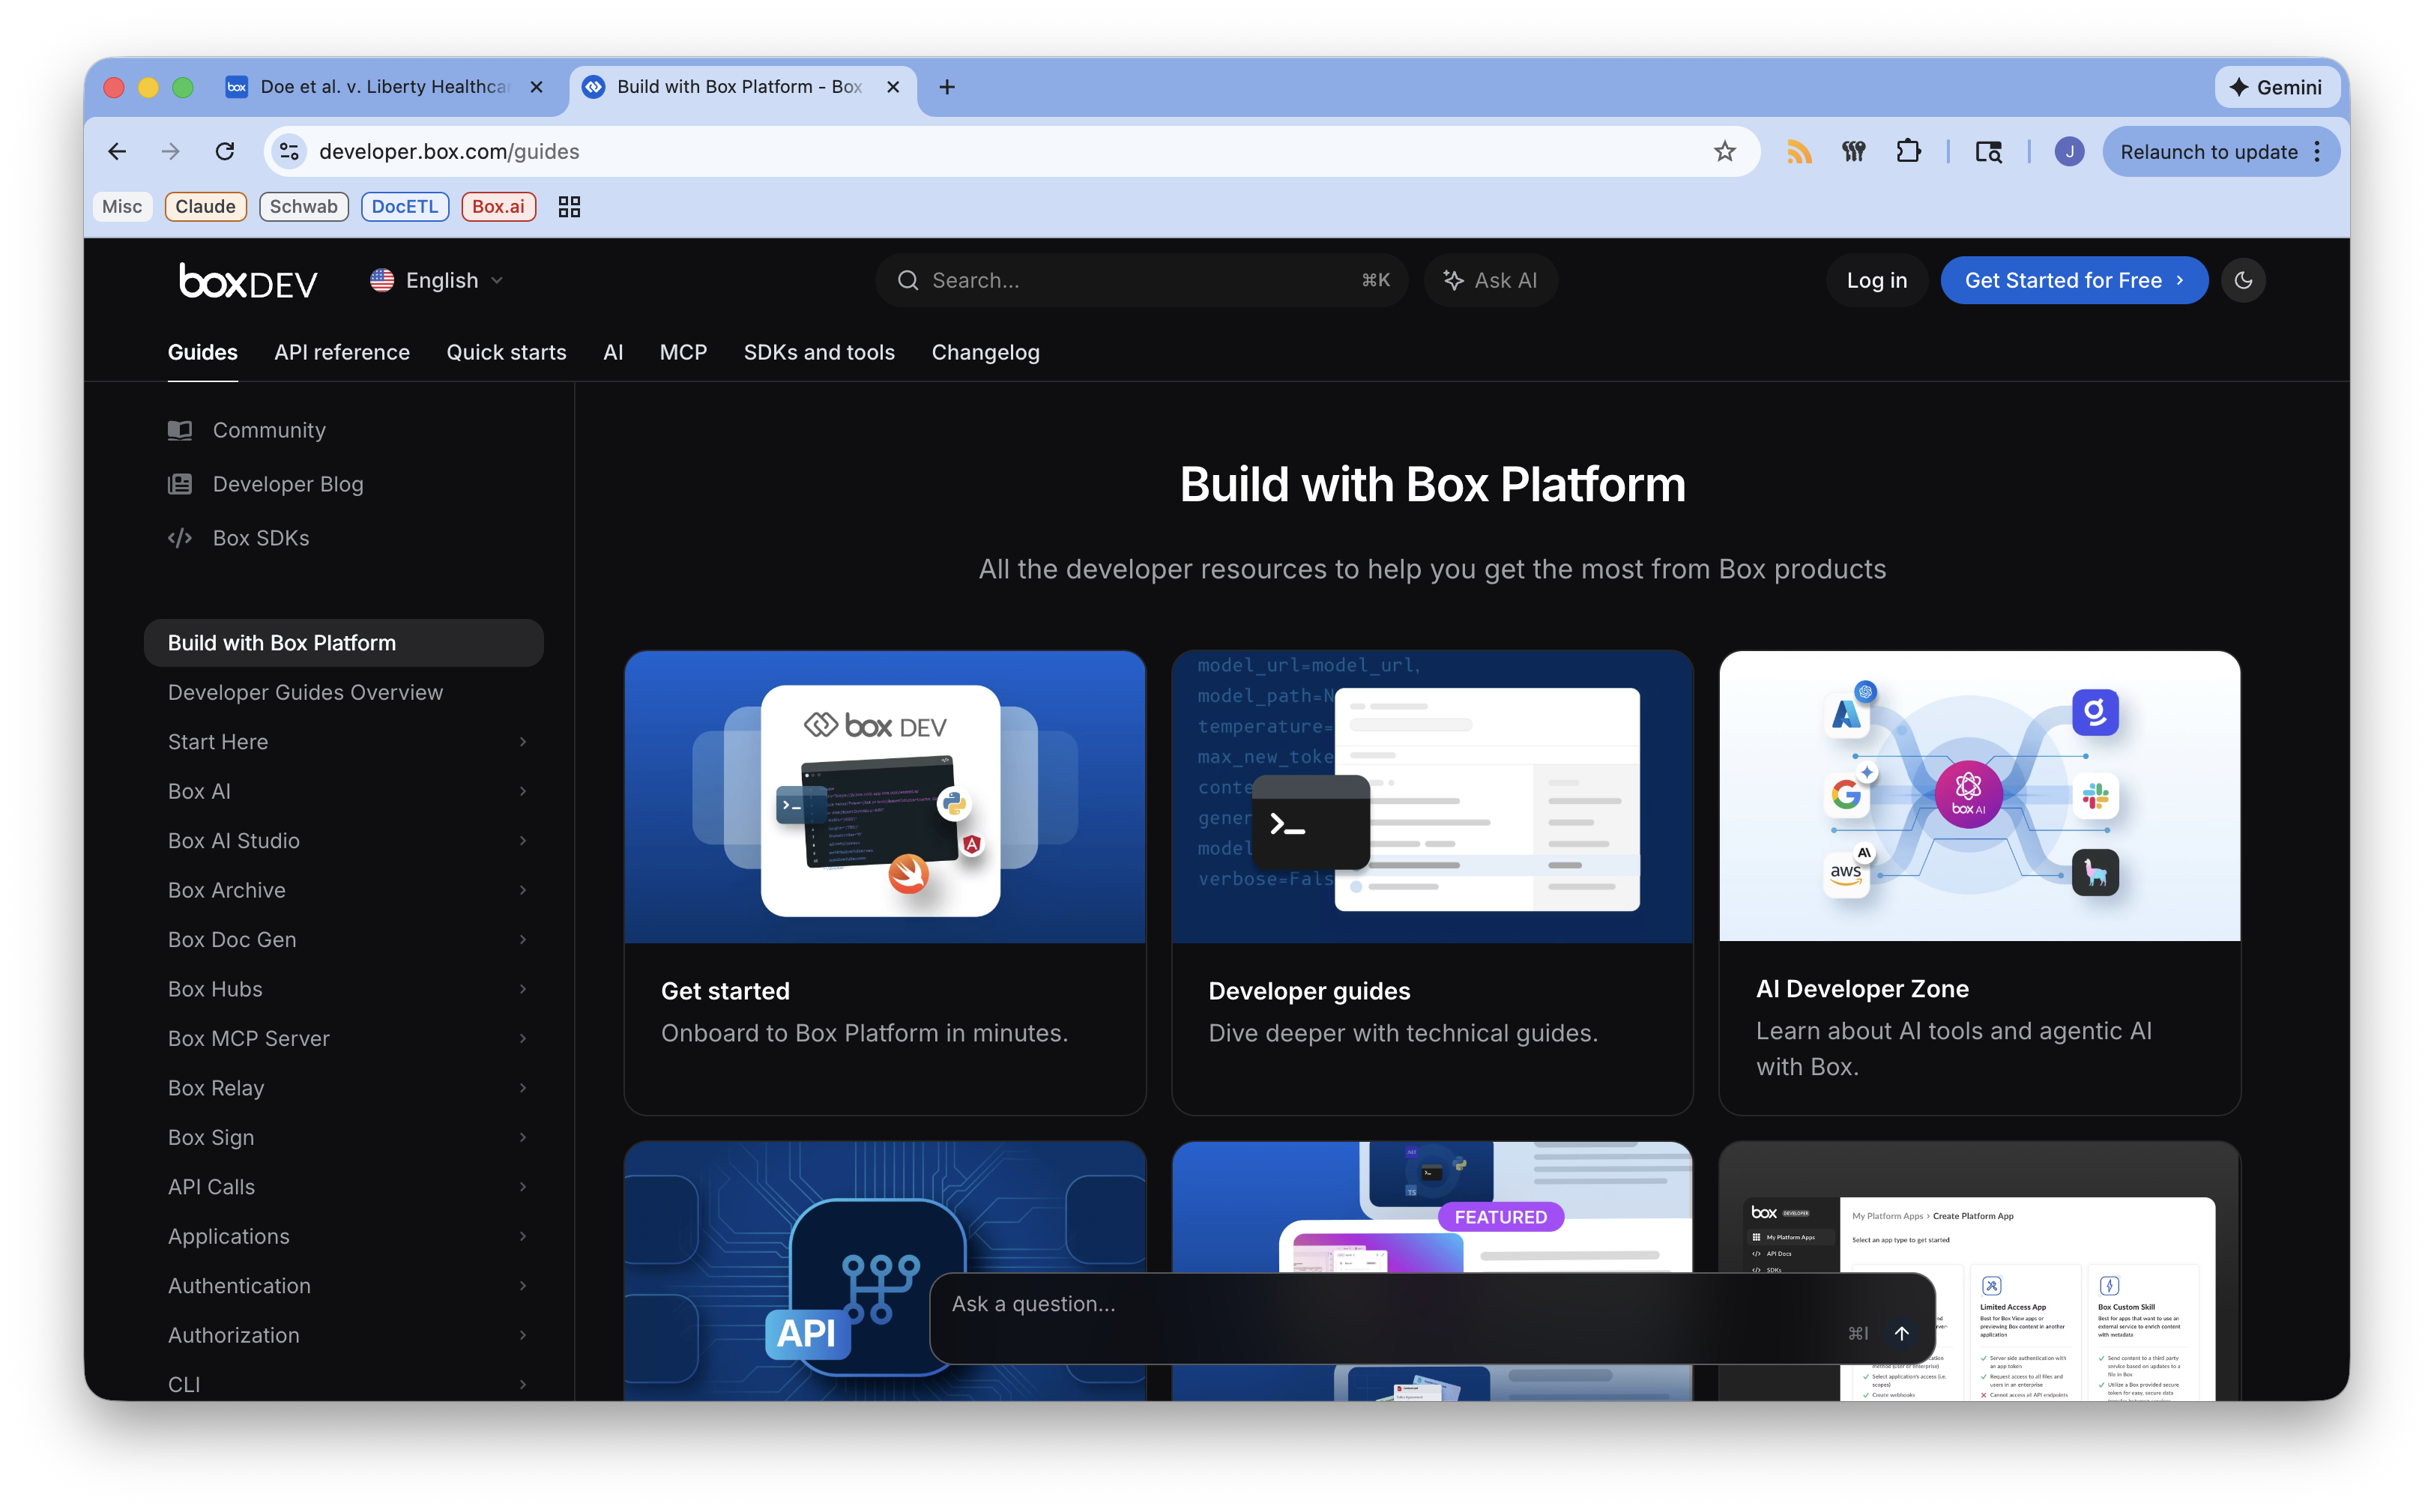This screenshot has width=2434, height=1512.
Task: Open the Changelog menu item
Action: (985, 352)
